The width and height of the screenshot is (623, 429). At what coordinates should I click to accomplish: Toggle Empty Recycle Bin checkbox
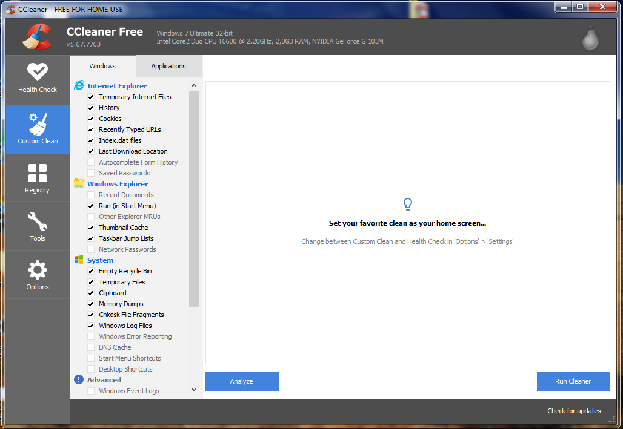pos(91,271)
